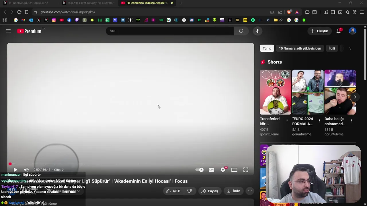Open the bookmarks apps grid icon
The image size is (367, 206).
click(4, 20)
